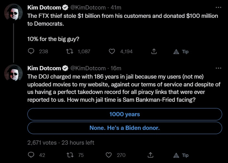Screen dimensions: 228x163
Task: Share the first tweet about FTX
Action: pyautogui.click(x=154, y=51)
